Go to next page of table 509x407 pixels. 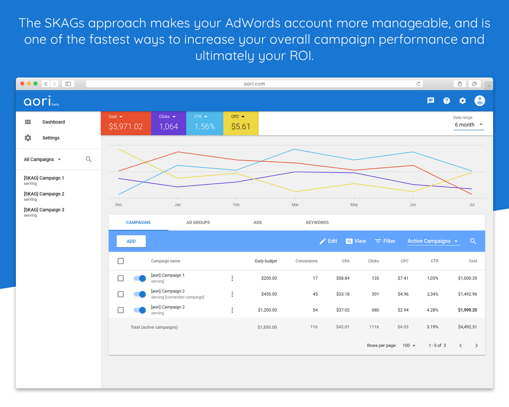pos(476,345)
